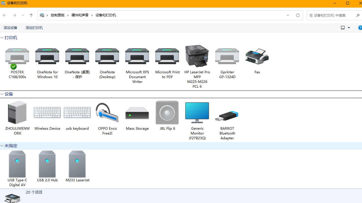Click the search magnifier icon
Image resolution: width=362 pixels, height=203 pixels.
tap(358, 16)
